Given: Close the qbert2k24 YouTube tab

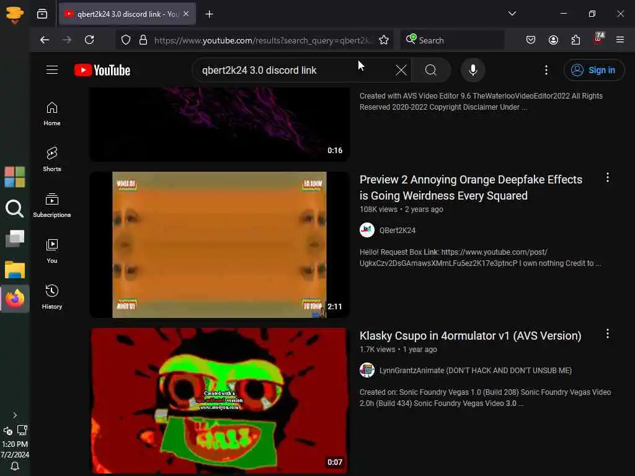Looking at the screenshot, I should [x=186, y=14].
